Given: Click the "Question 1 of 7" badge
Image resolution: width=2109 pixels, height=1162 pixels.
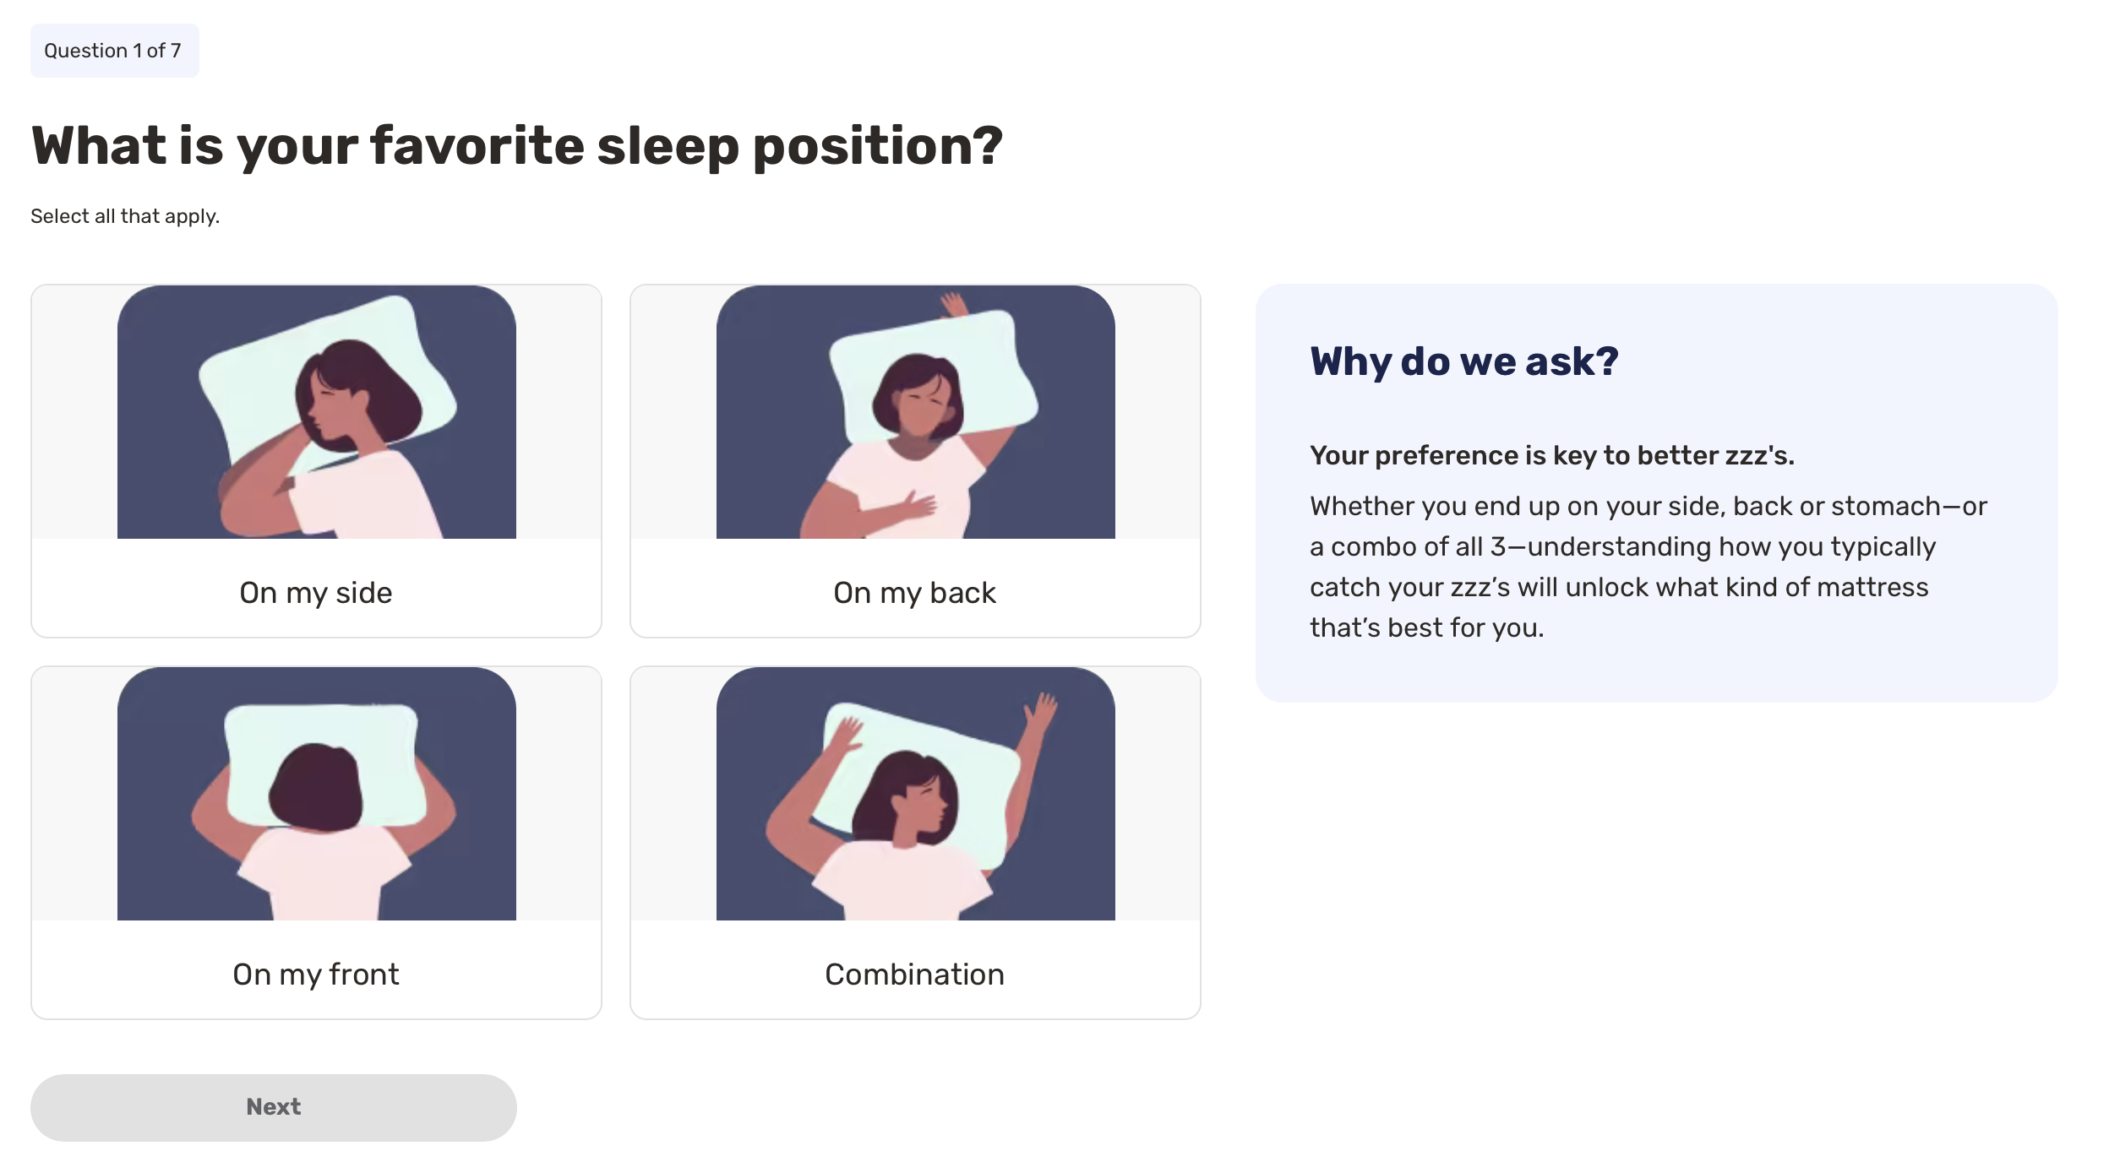Looking at the screenshot, I should click(114, 51).
